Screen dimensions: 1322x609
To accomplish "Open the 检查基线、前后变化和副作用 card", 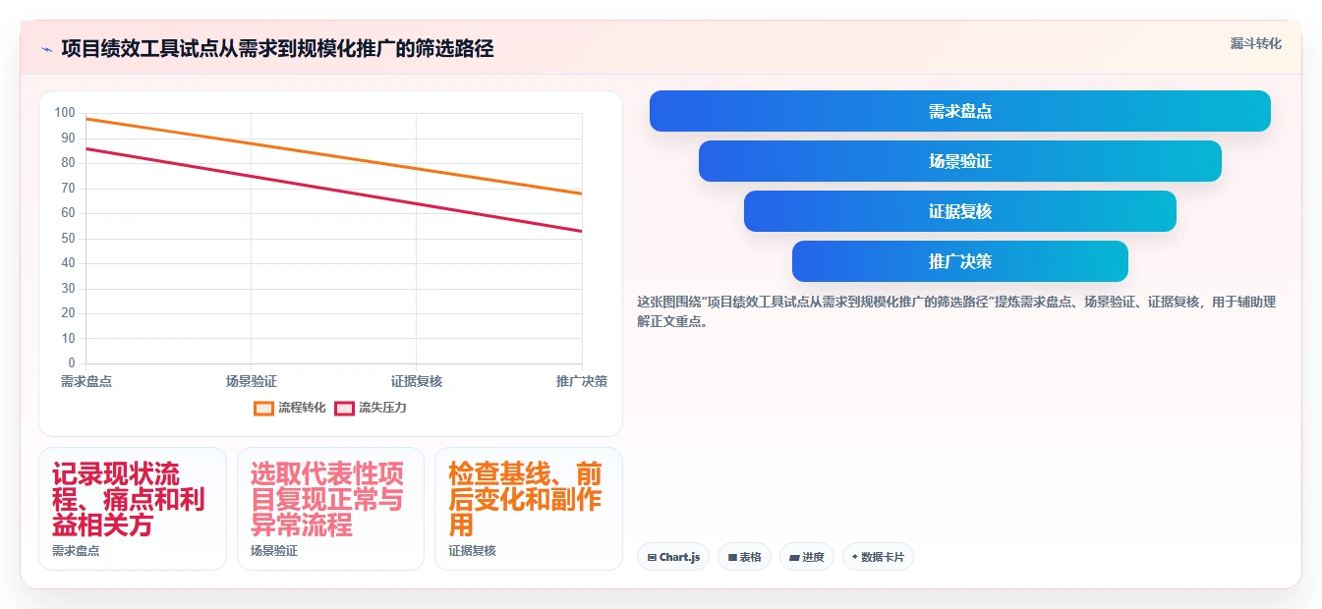I will 529,509.
